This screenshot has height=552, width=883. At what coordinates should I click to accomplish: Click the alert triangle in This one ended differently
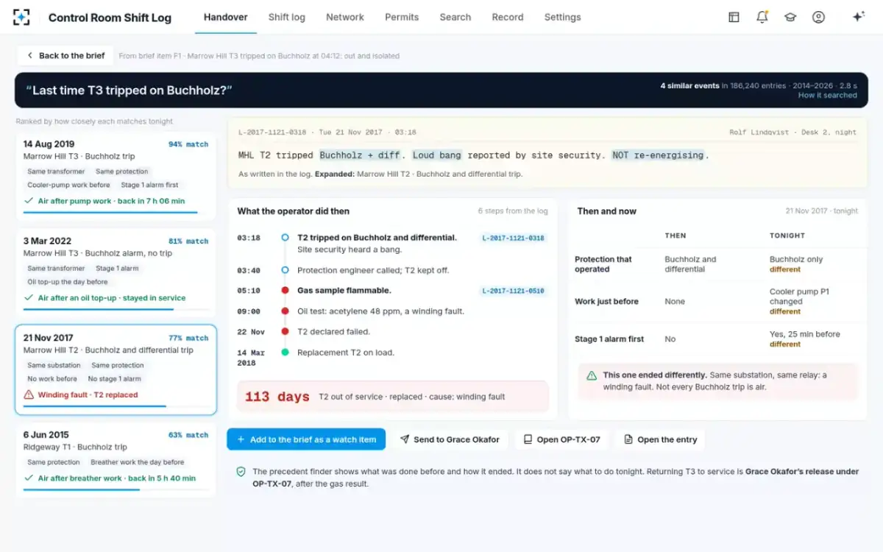click(x=592, y=375)
